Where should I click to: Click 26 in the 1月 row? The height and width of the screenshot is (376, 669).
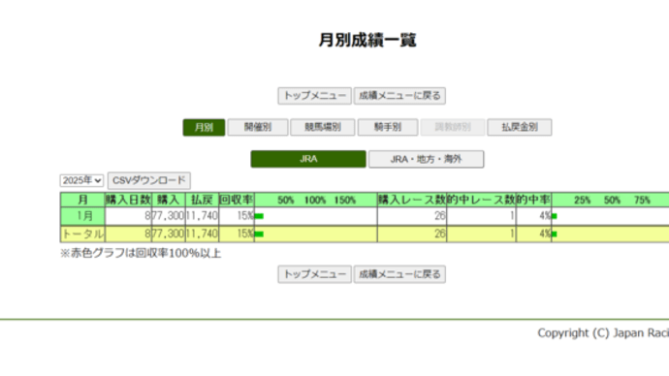coord(440,216)
